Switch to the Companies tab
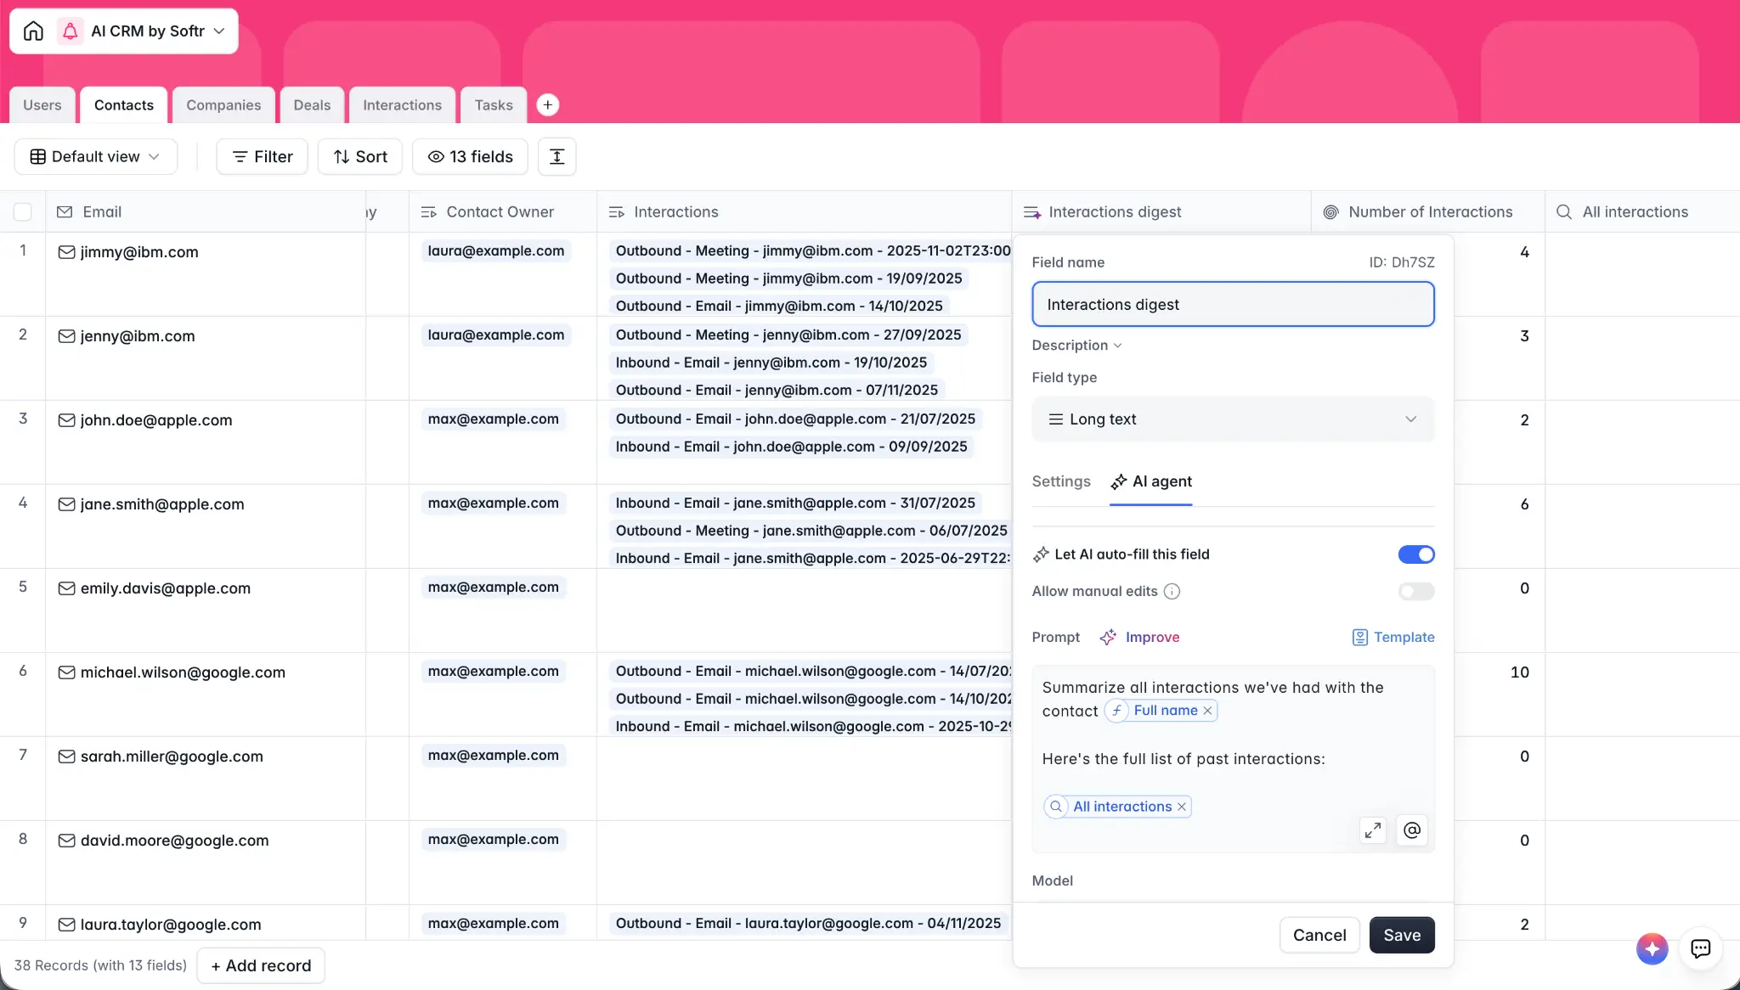1740x990 pixels. coord(223,105)
